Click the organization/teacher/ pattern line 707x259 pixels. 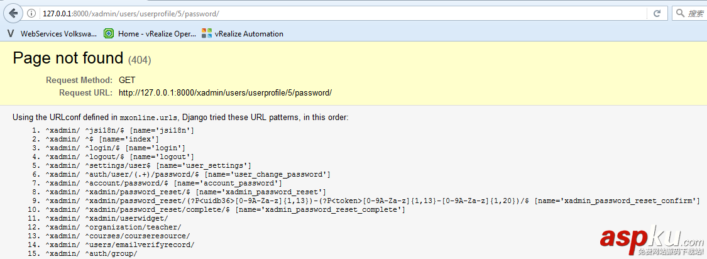113,227
